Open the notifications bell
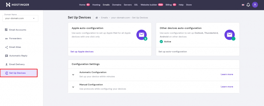 pos(248,5)
